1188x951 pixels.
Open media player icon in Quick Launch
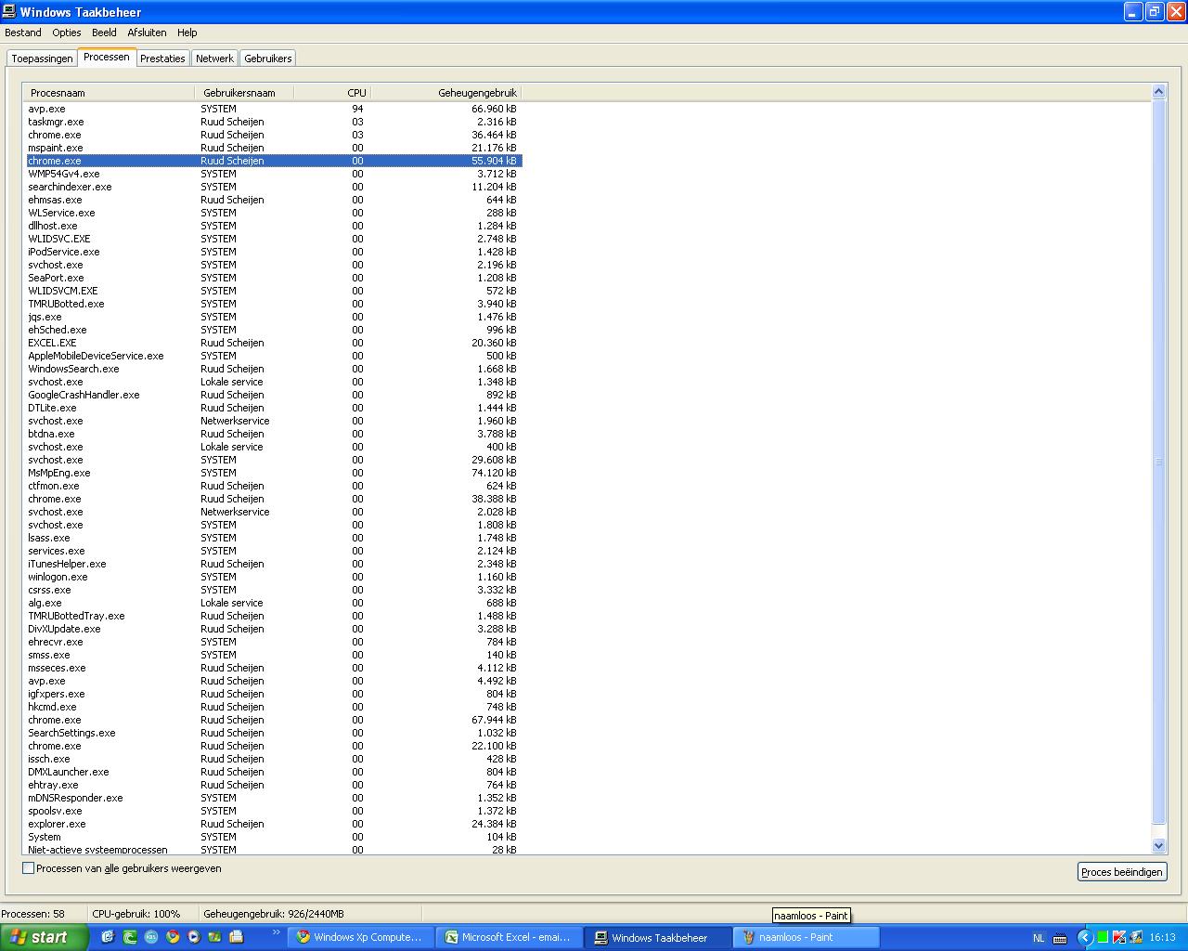pyautogui.click(x=194, y=937)
